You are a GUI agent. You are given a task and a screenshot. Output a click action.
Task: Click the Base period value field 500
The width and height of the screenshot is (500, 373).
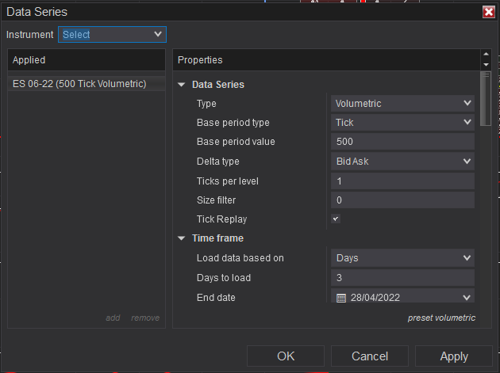402,142
